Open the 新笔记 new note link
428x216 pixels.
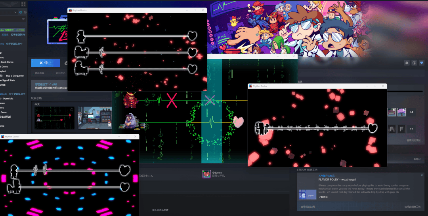tap(417, 159)
